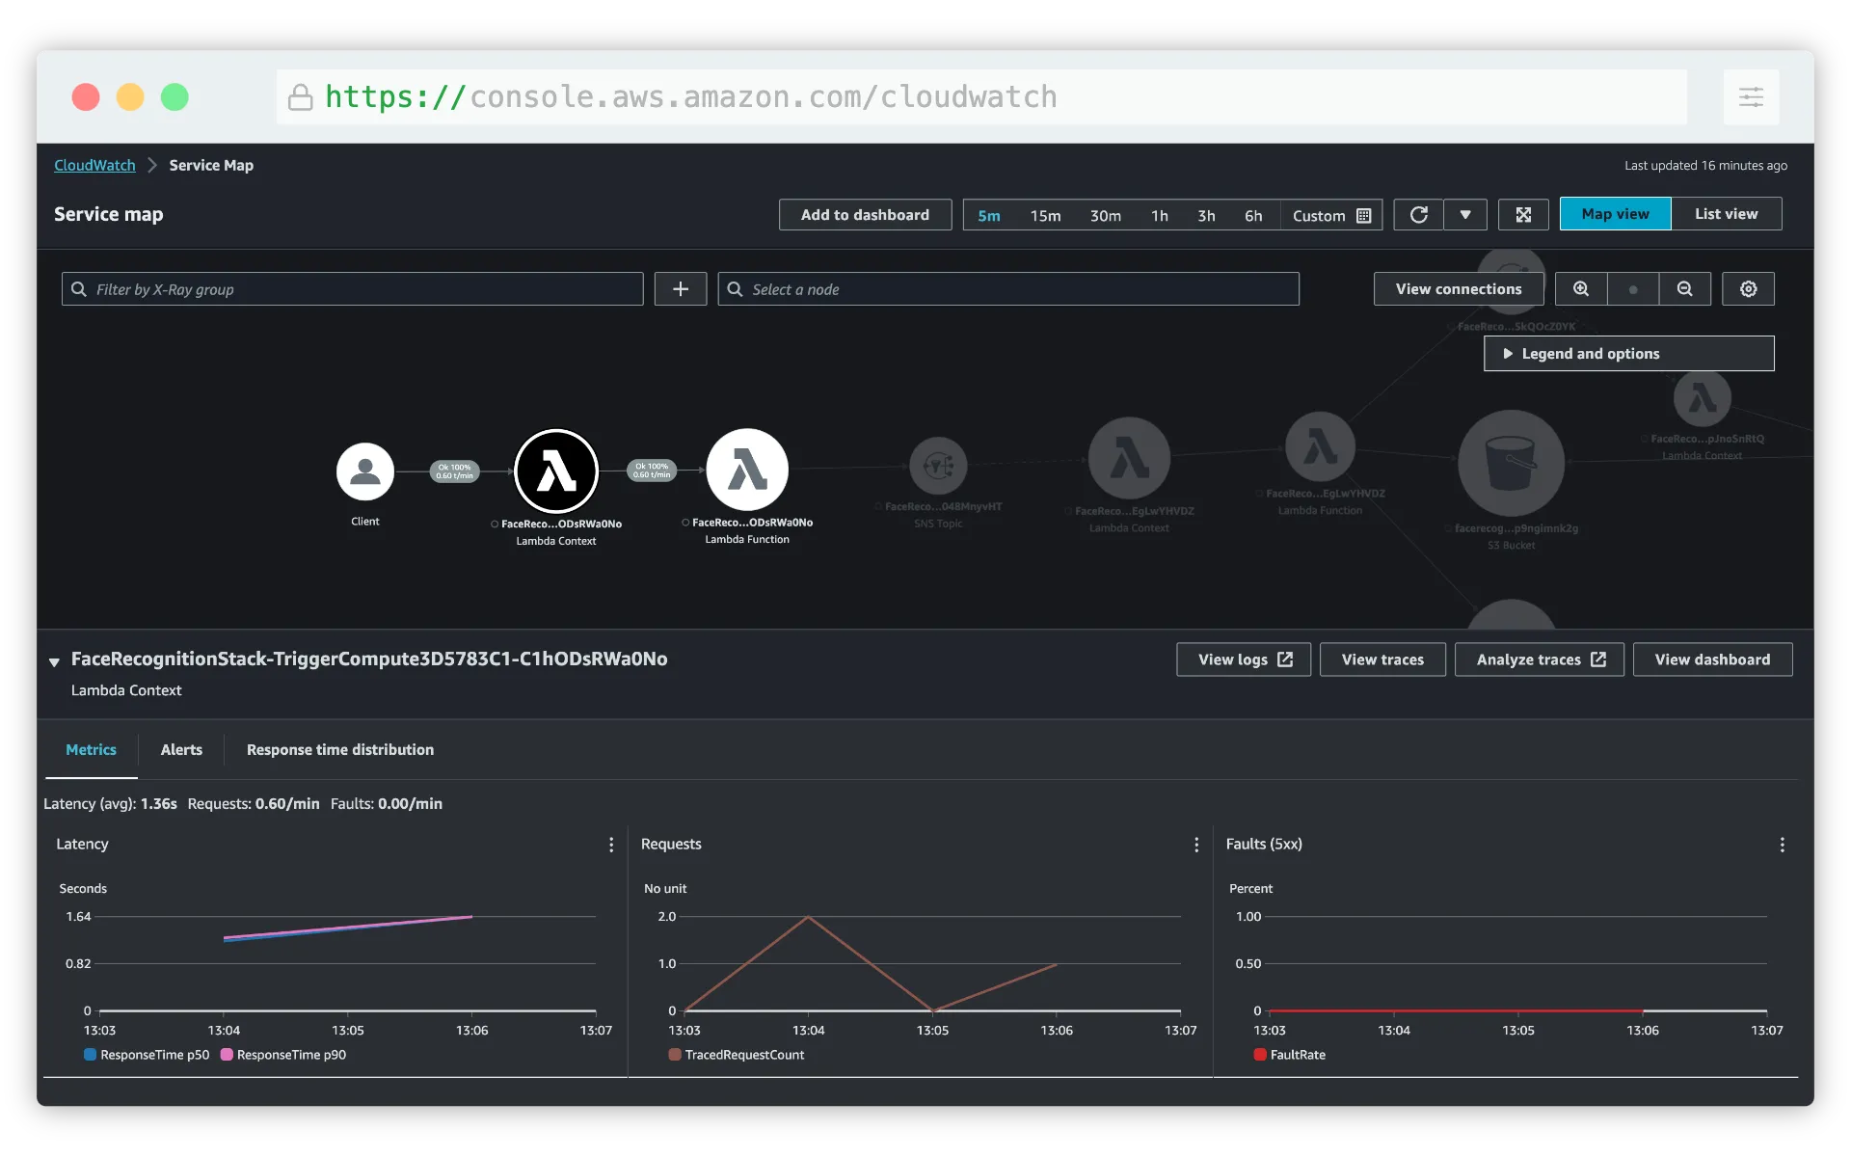
Task: Click the dimmed FaceReco...EgLwYHVDZ Lambda Context node
Action: [x=1129, y=458]
